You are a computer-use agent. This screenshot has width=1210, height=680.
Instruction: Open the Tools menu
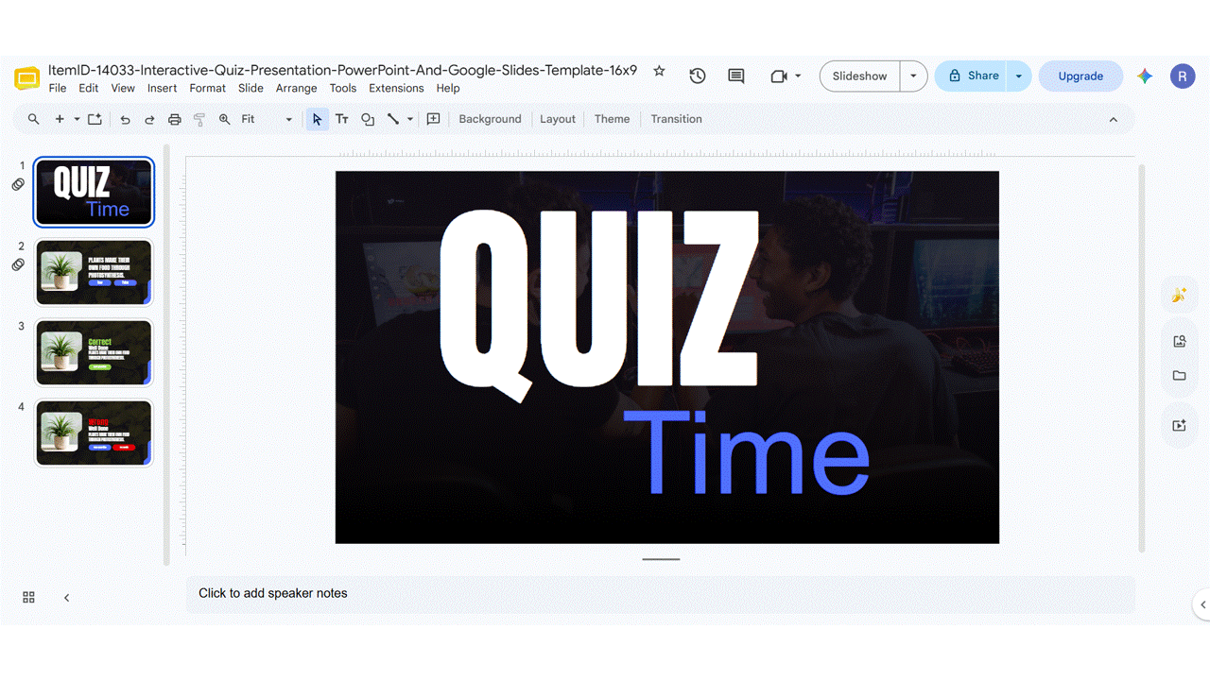click(343, 88)
